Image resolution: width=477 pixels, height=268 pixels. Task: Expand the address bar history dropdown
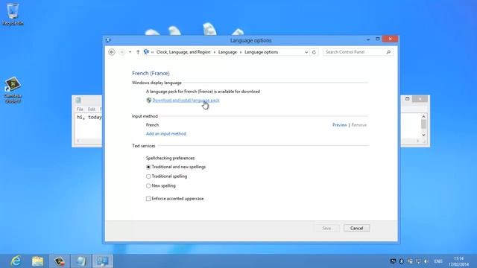(306, 52)
